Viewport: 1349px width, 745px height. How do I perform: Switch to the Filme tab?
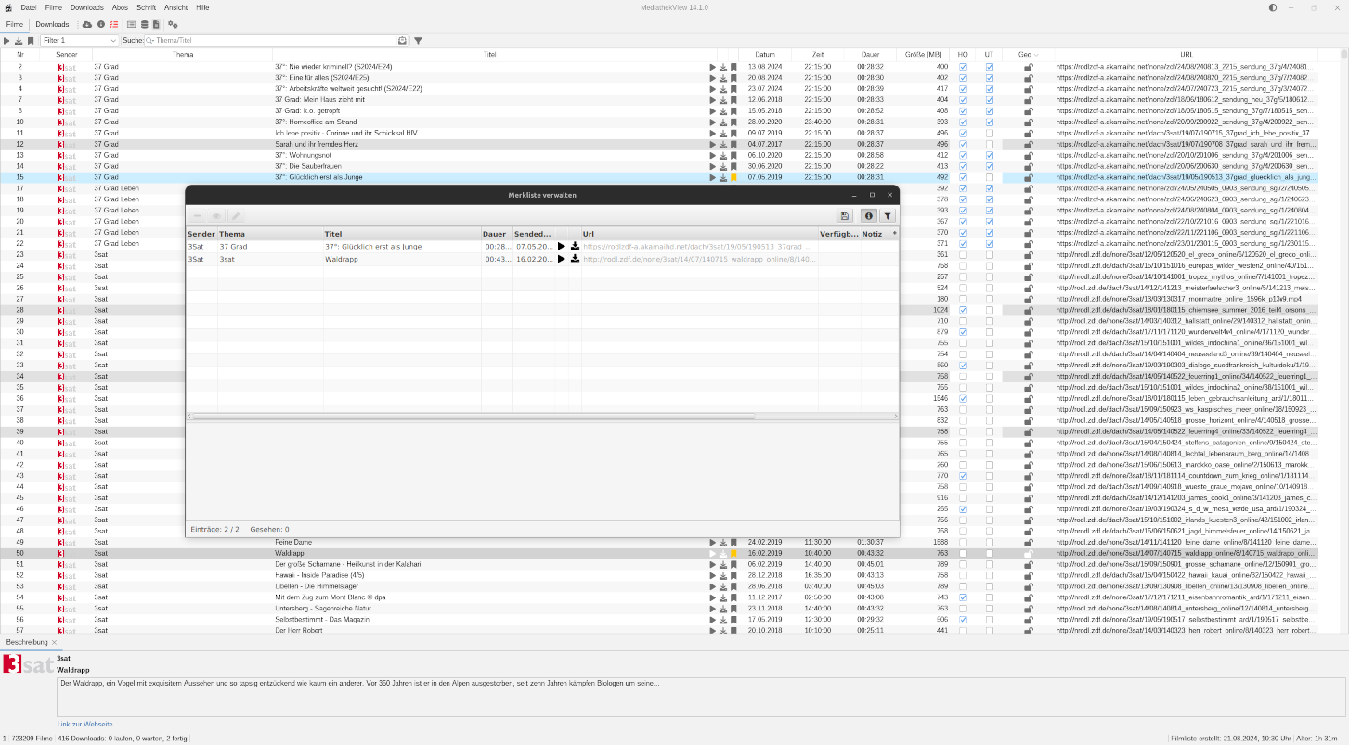click(x=15, y=24)
